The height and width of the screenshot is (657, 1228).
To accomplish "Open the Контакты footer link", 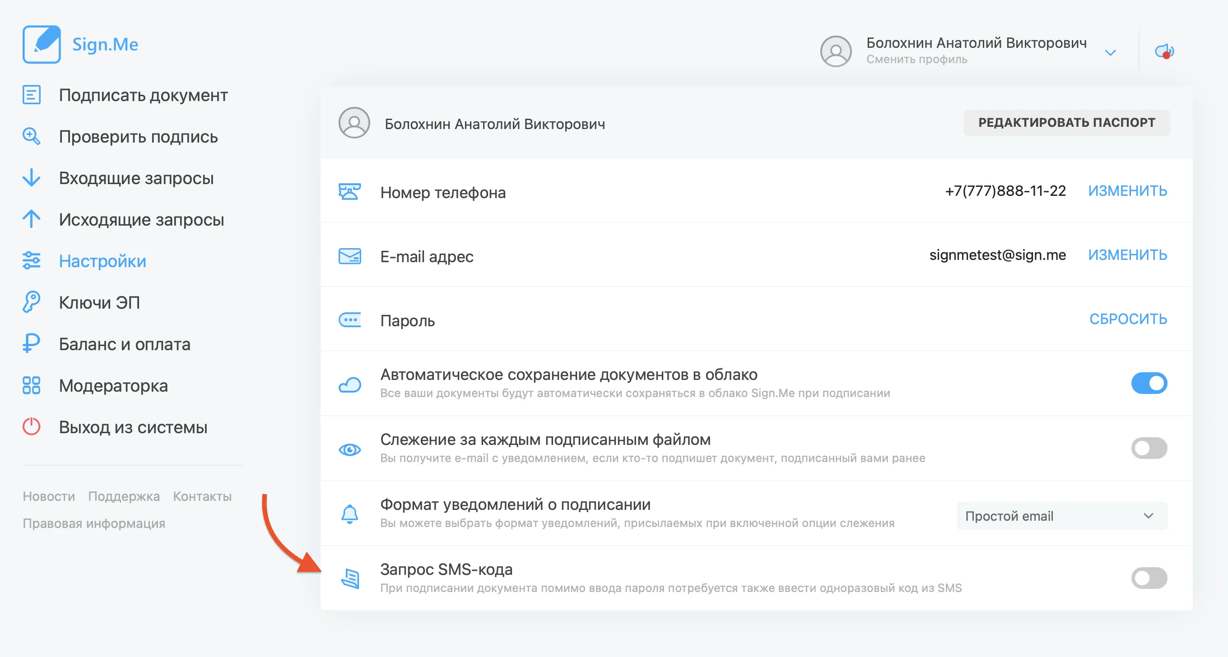I will 202,496.
